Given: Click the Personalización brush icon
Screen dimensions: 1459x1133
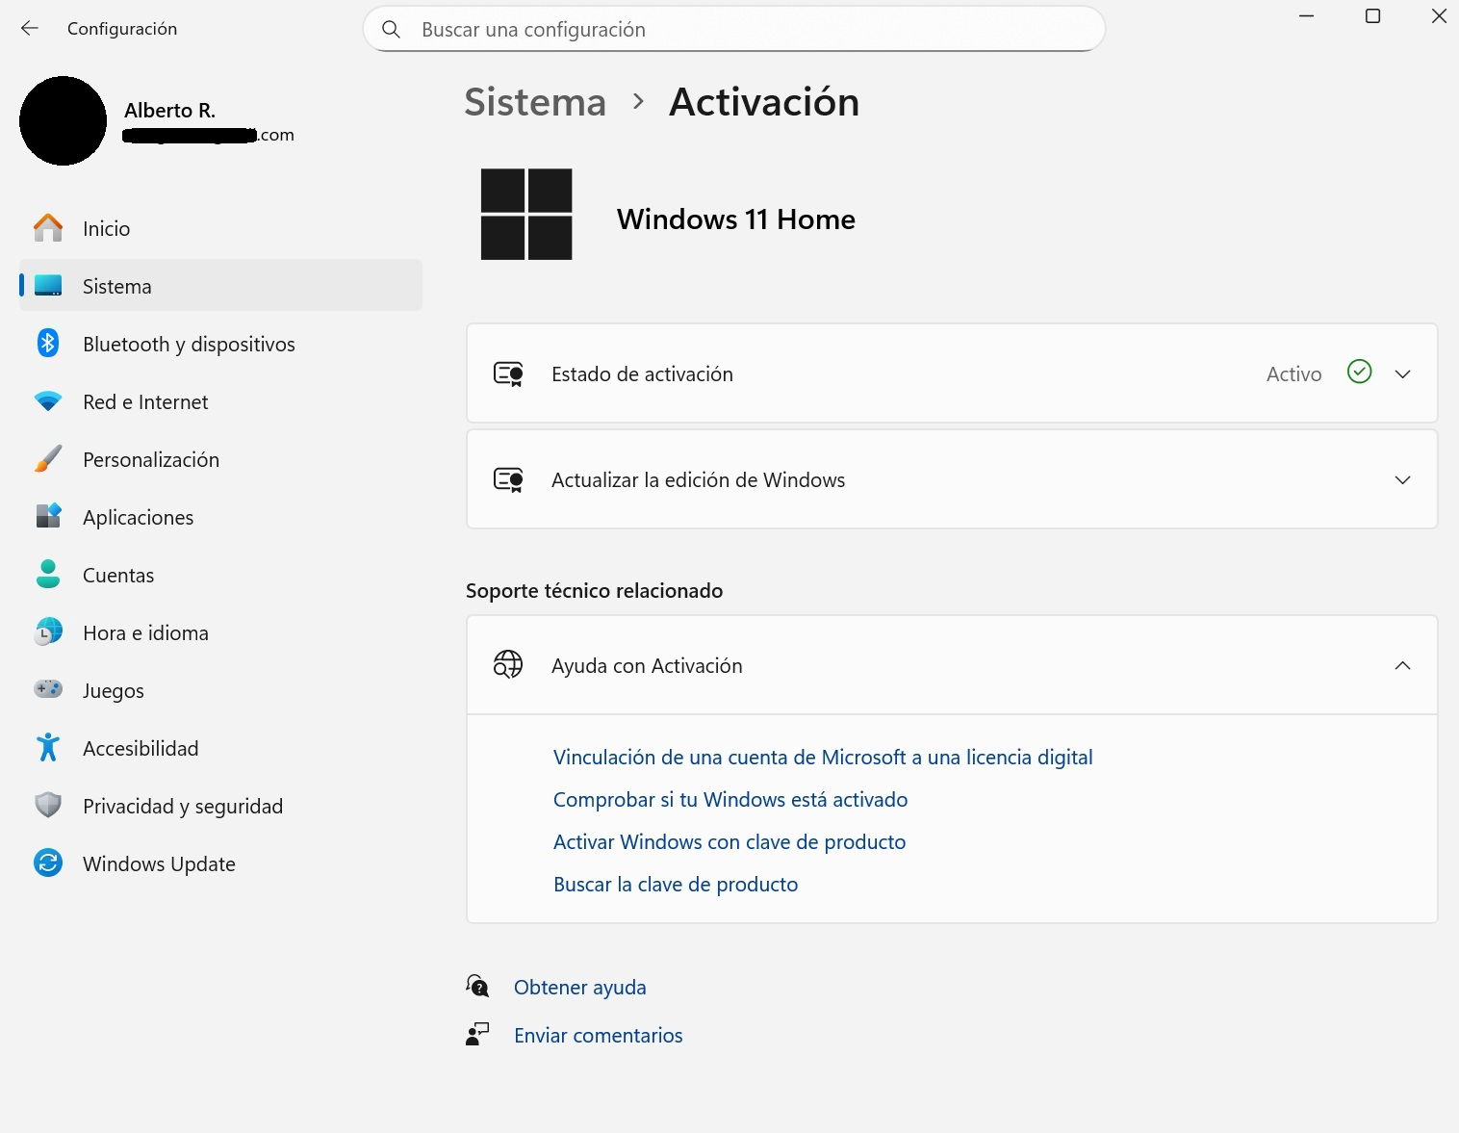Looking at the screenshot, I should click(x=47, y=459).
